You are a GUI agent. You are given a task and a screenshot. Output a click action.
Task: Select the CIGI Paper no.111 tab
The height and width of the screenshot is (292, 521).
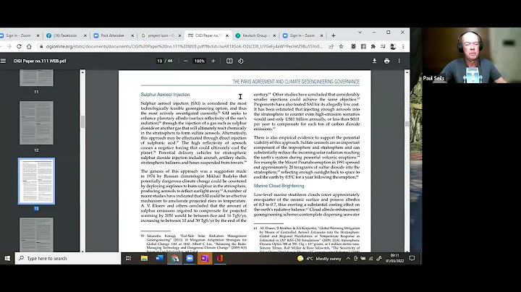click(208, 35)
